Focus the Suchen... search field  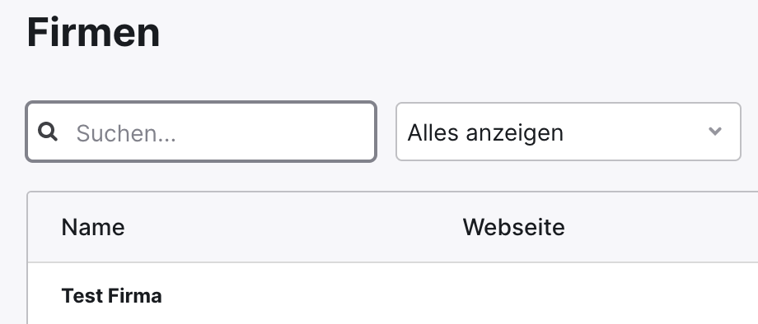[x=201, y=132]
